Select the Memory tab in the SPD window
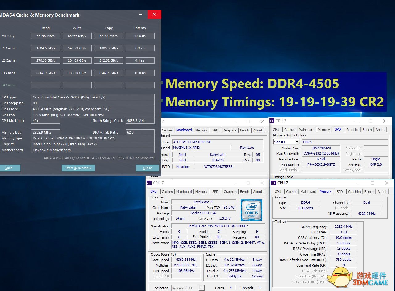395x291 pixels. coord(324,130)
